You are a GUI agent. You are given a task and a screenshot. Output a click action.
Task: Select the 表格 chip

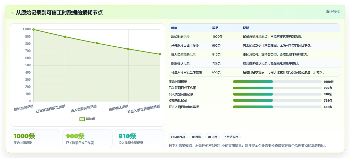tap(196, 137)
